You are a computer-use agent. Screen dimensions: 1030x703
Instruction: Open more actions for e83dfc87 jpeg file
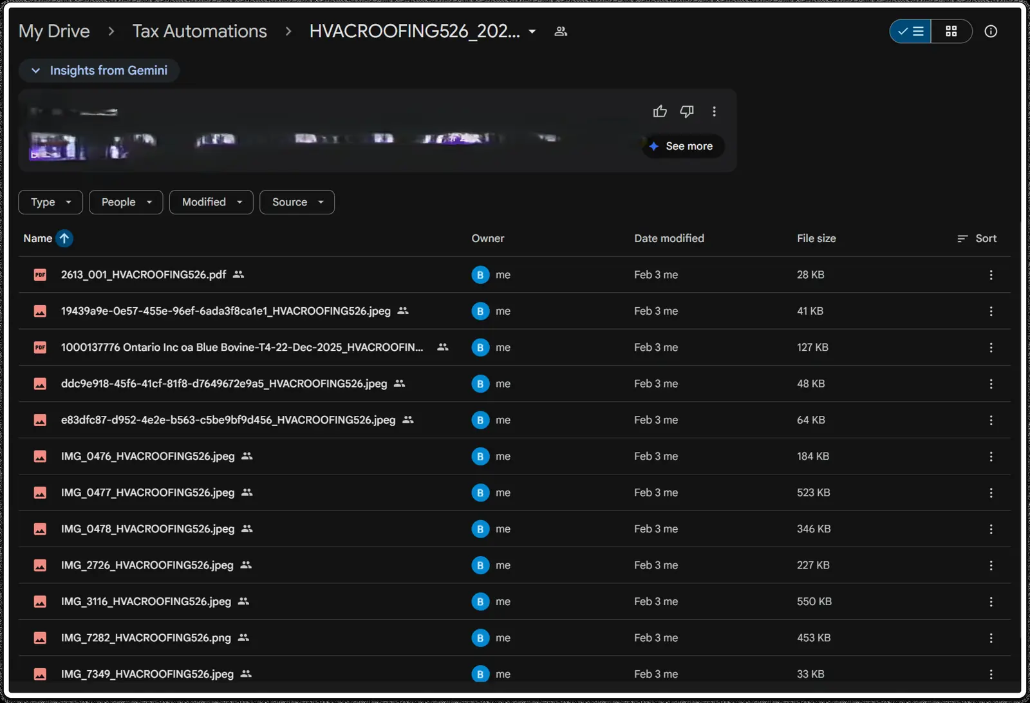point(991,420)
